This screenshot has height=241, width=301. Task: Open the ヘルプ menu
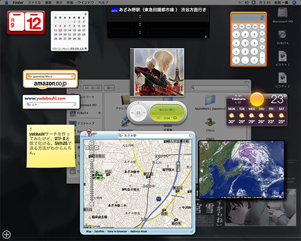coord(103,2)
